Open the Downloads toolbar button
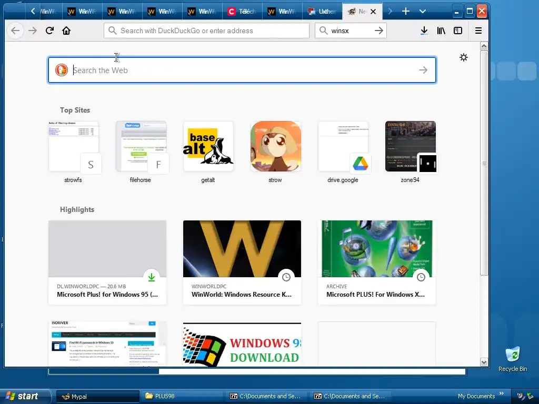The width and height of the screenshot is (539, 404). [424, 31]
